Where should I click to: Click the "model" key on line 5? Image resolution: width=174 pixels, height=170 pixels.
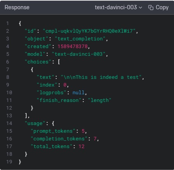click(x=35, y=54)
